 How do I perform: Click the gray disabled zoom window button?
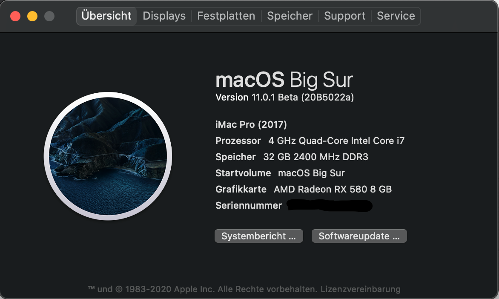pyautogui.click(x=49, y=16)
